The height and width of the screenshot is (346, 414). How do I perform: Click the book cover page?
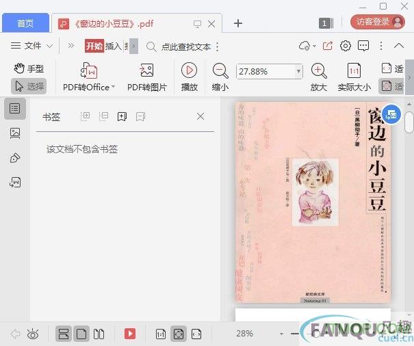(x=313, y=202)
